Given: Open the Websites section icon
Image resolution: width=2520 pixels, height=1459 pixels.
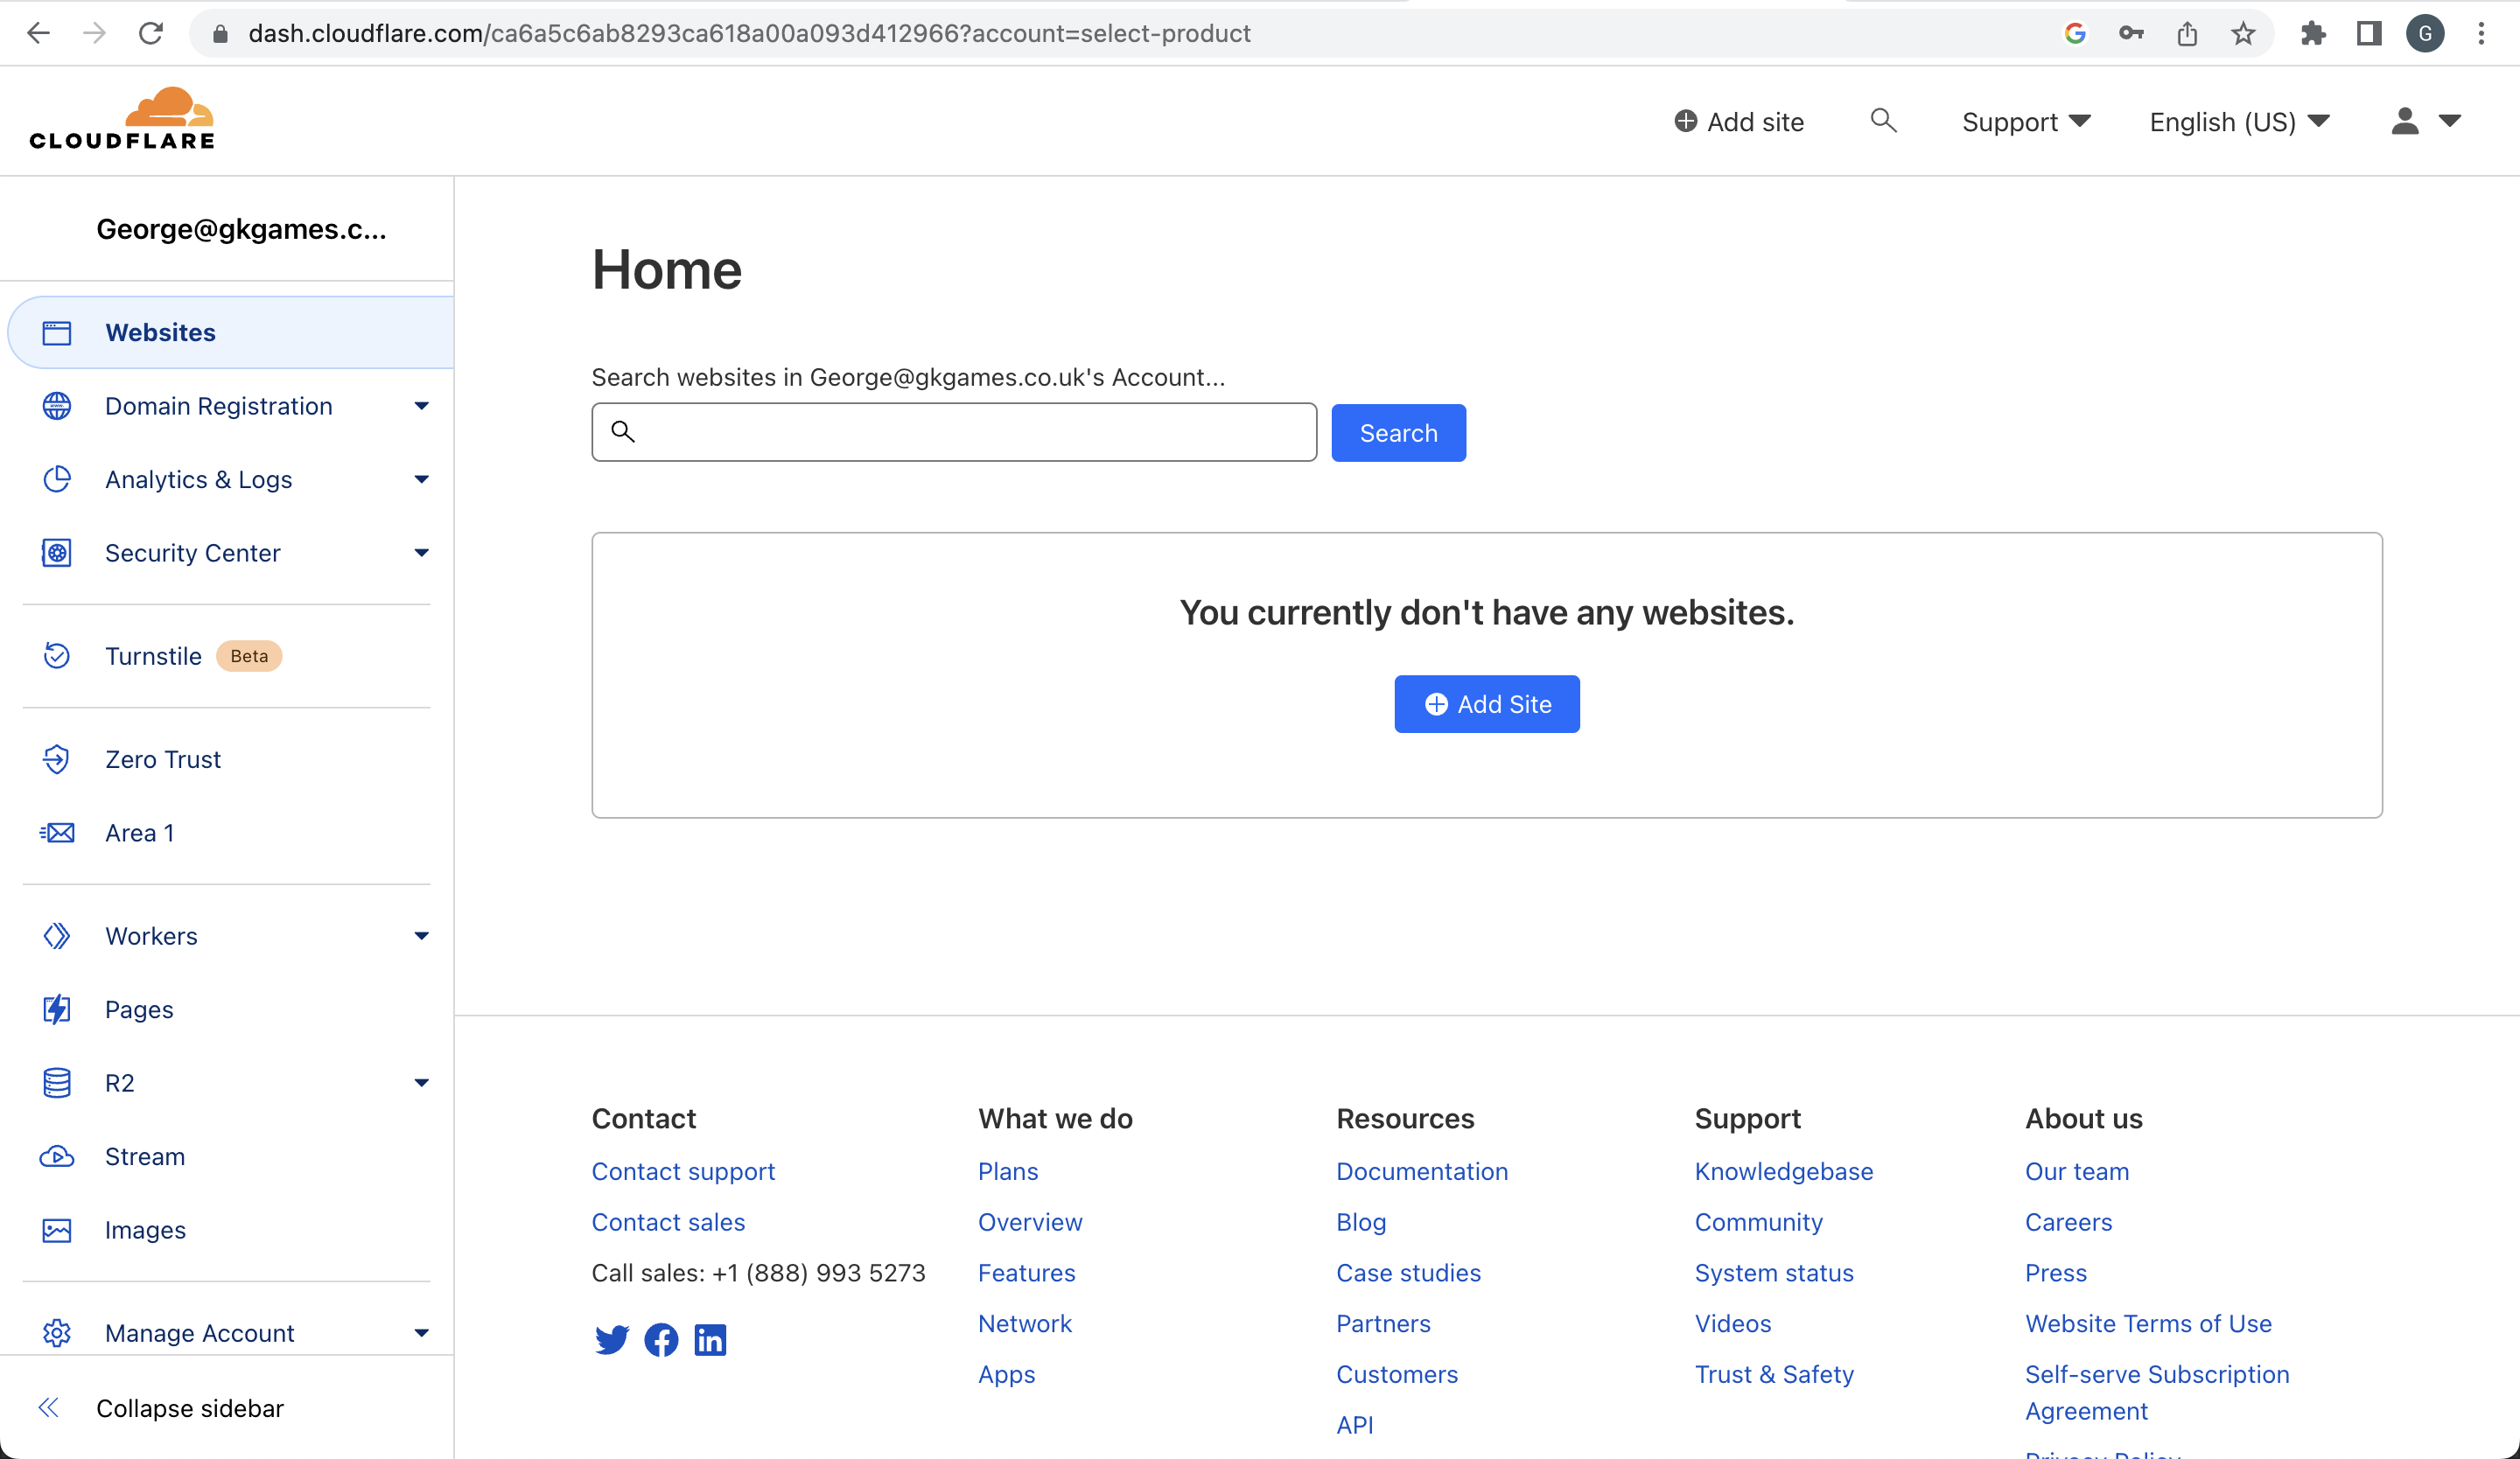Looking at the screenshot, I should point(56,332).
